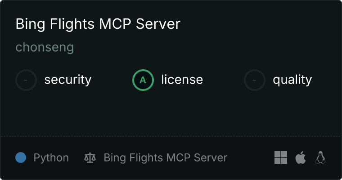Viewport: 342px width, 180px height.
Task: Click the Linux penguin platform icon
Action: [x=320, y=157]
